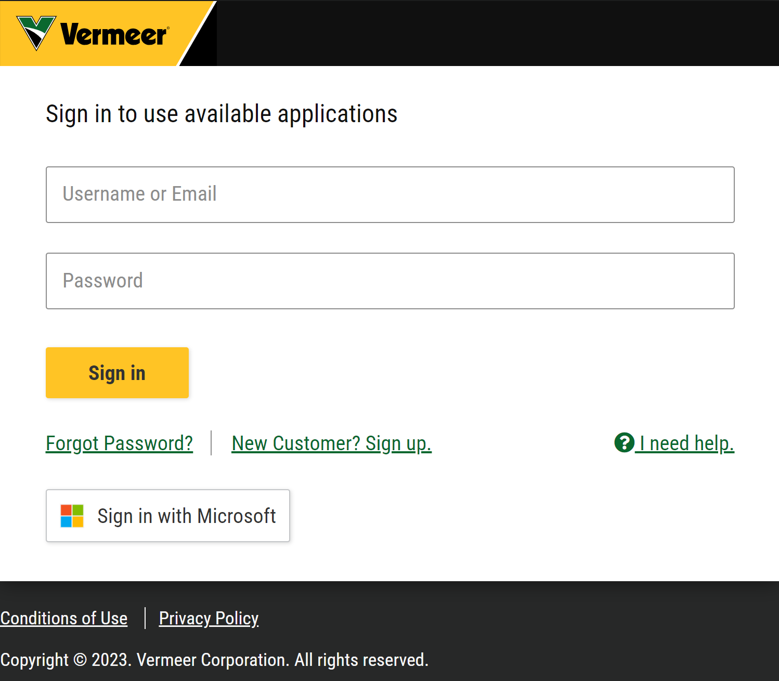Click the © symbol in the footer
The image size is (779, 681).
[80, 659]
